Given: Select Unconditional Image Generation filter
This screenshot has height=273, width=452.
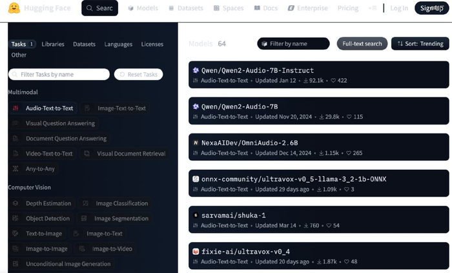Looking at the screenshot, I should coord(62,264).
